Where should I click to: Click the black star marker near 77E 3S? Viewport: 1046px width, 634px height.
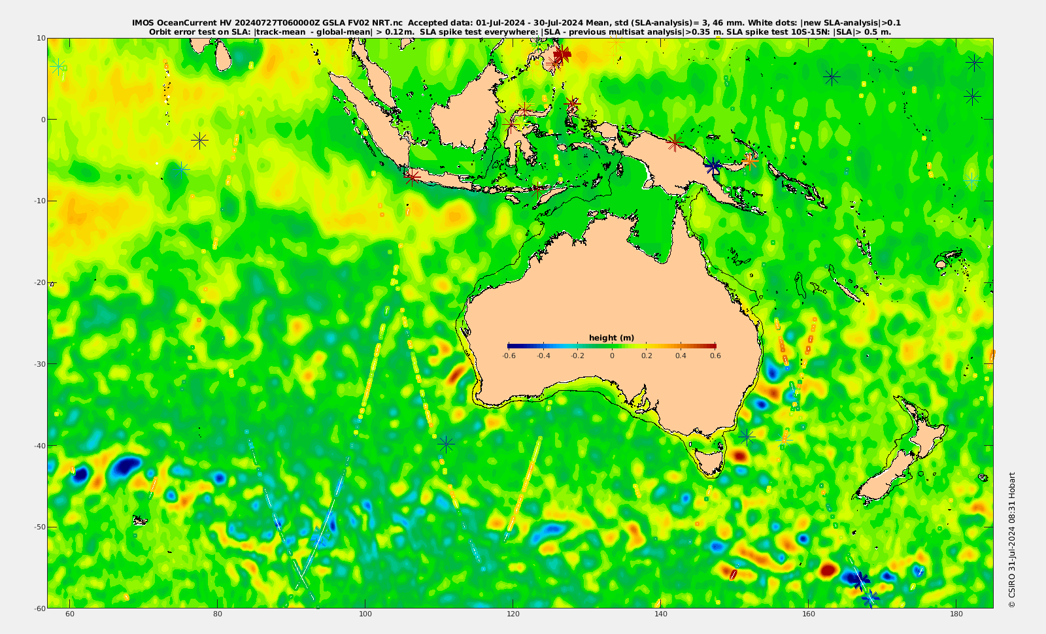pos(200,140)
